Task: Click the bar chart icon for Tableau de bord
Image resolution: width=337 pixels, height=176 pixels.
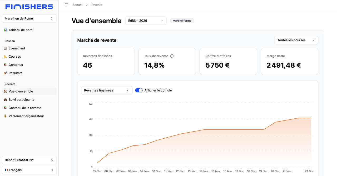Action: coord(5,30)
